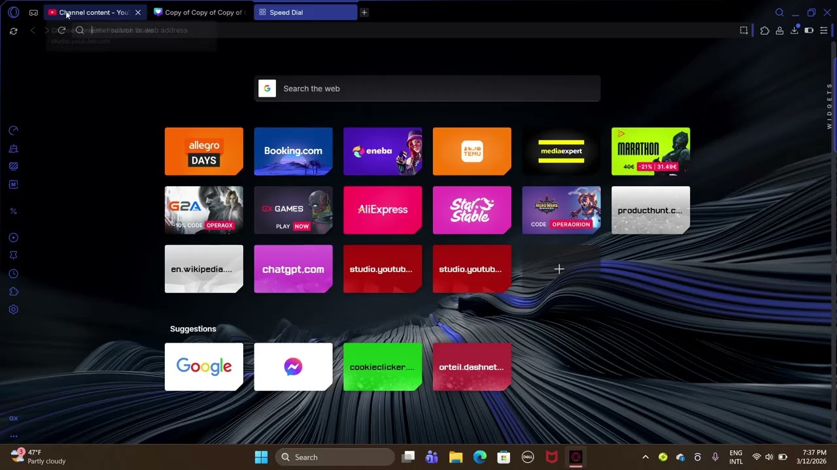
Task: Open Settings gear icon in sidebar
Action: 13,309
